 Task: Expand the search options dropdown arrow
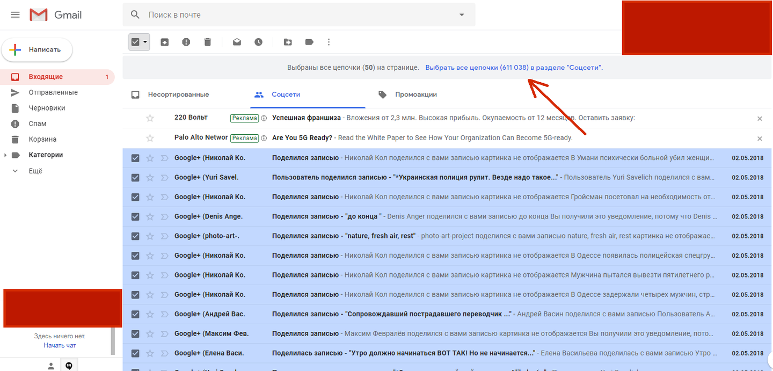coord(462,15)
